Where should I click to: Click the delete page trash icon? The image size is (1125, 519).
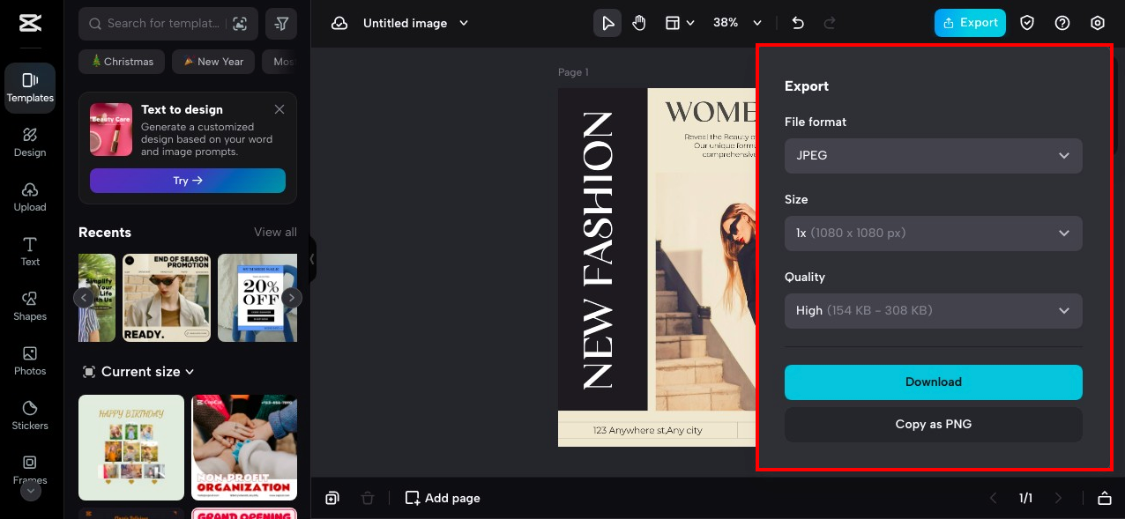[x=368, y=498]
